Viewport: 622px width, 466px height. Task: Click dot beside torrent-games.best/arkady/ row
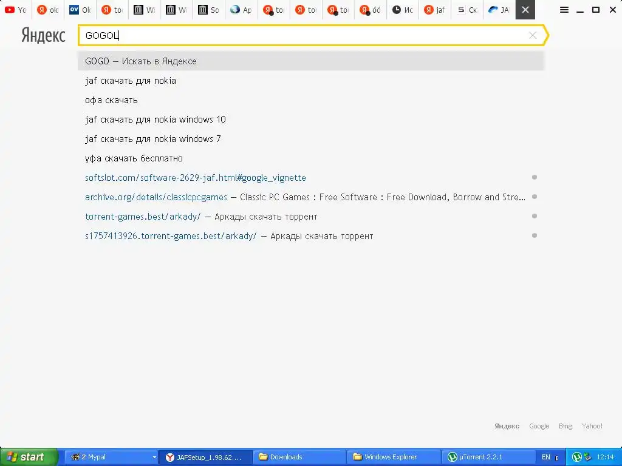pyautogui.click(x=535, y=216)
